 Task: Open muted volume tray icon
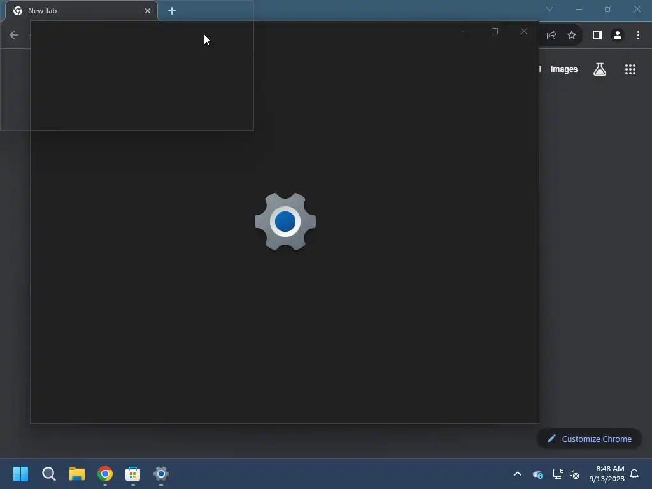(x=574, y=474)
